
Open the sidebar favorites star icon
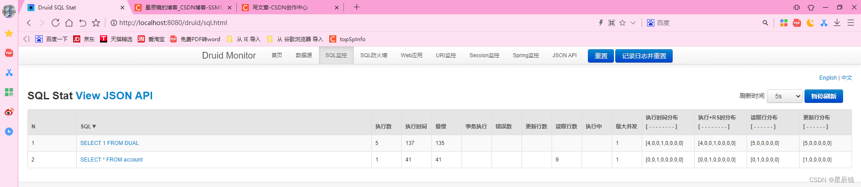[x=9, y=33]
